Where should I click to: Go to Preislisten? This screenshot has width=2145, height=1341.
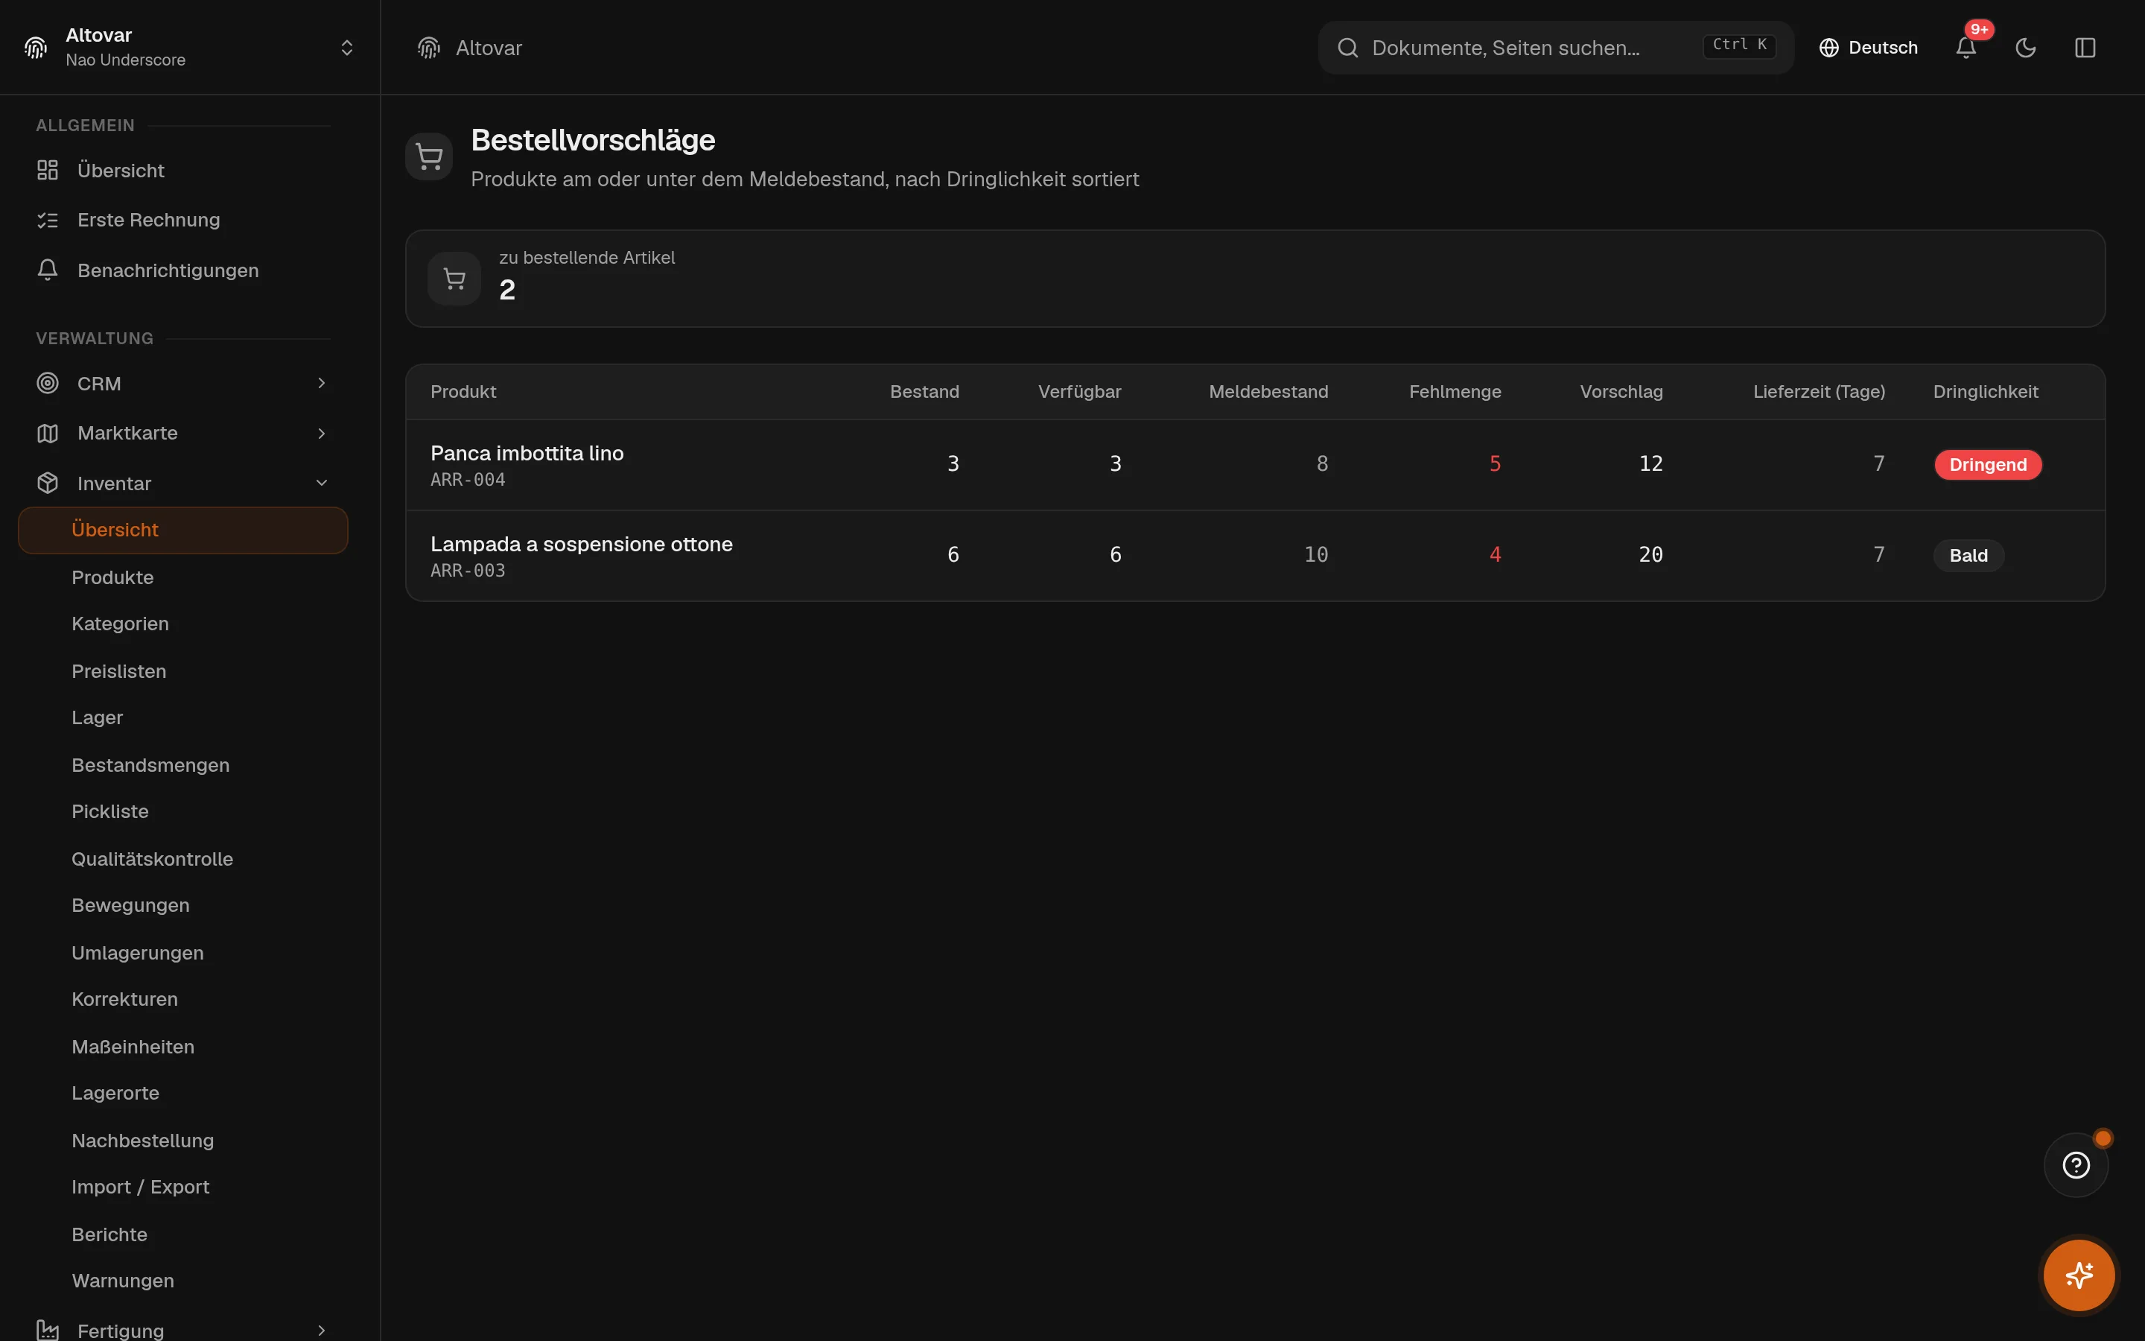coord(118,671)
